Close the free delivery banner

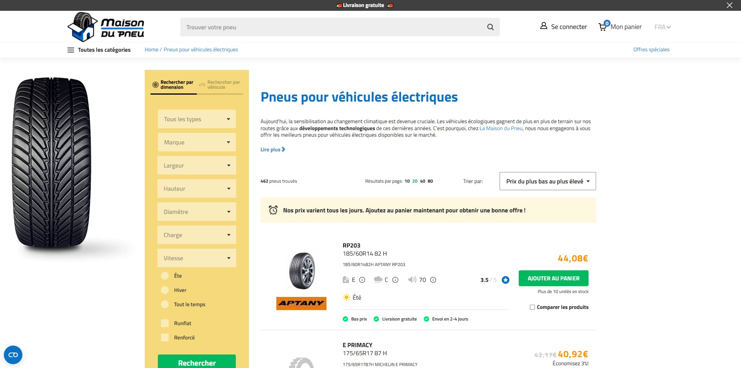[x=729, y=5]
